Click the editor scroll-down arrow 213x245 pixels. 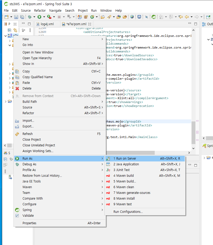[x=193, y=148]
